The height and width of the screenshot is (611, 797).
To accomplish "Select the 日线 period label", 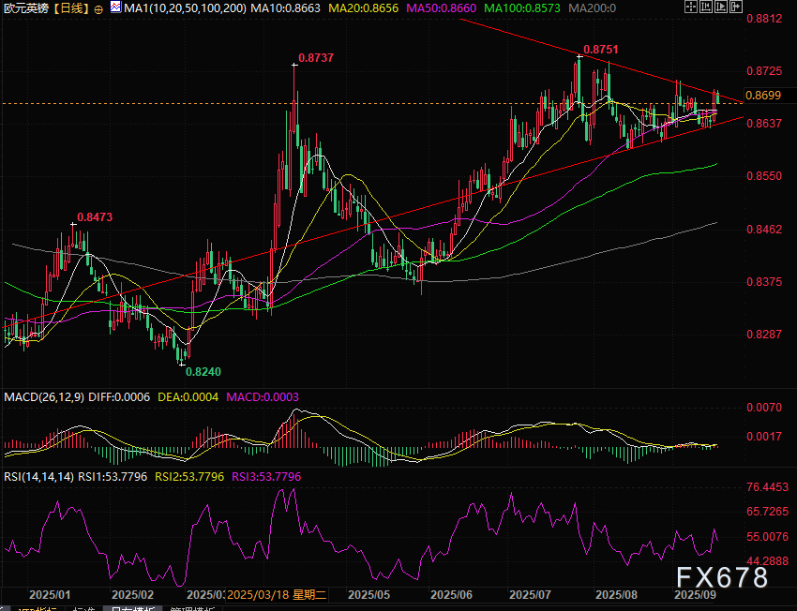I will 70,7.
